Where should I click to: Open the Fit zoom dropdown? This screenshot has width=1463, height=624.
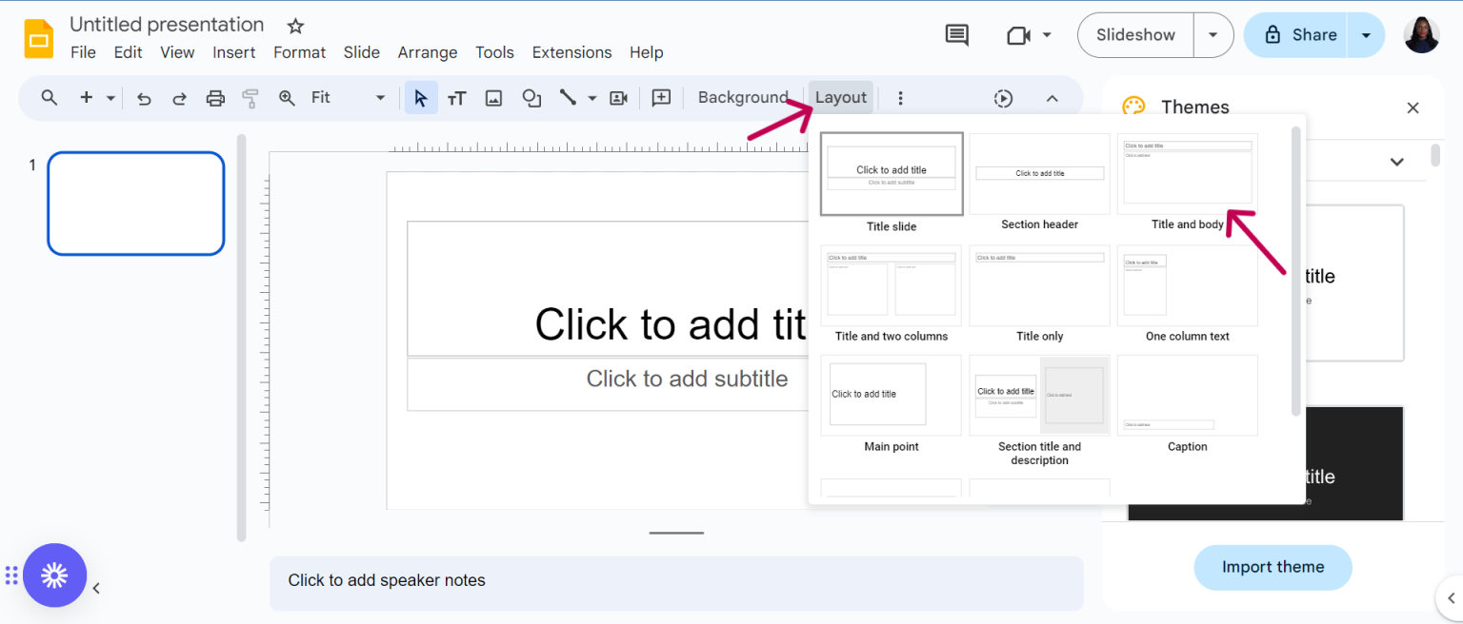pos(380,97)
